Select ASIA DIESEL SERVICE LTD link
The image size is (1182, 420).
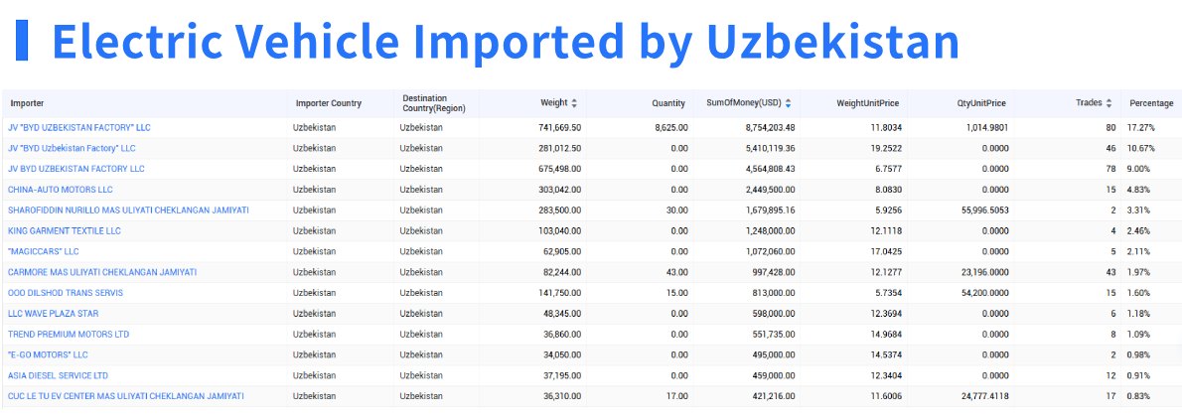coord(59,376)
